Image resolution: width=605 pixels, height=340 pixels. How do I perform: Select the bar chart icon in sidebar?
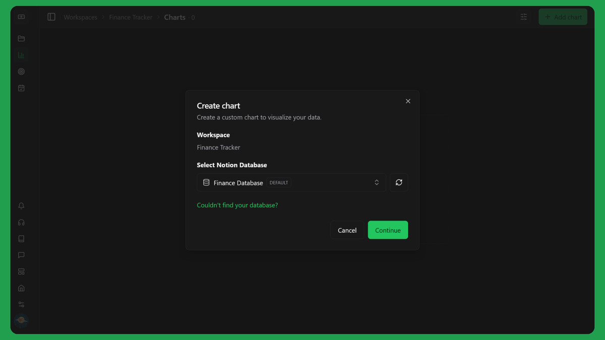pos(21,55)
